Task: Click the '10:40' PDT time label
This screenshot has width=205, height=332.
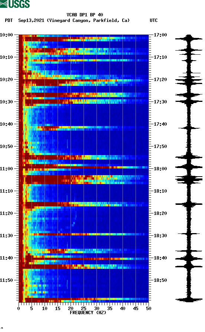Action: pyautogui.click(x=6, y=124)
